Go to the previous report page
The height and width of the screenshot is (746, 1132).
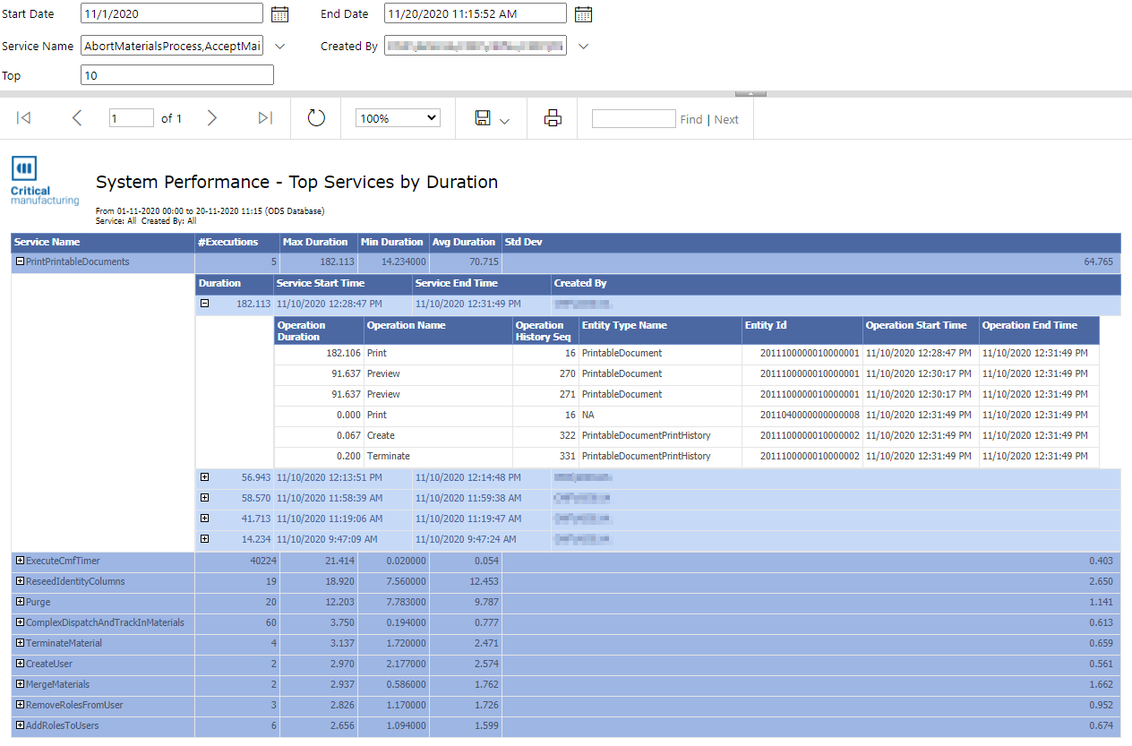tap(77, 118)
